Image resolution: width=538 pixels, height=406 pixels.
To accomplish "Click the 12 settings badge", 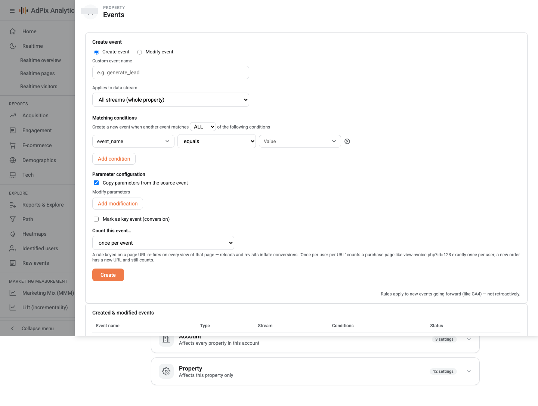I will click(443, 371).
